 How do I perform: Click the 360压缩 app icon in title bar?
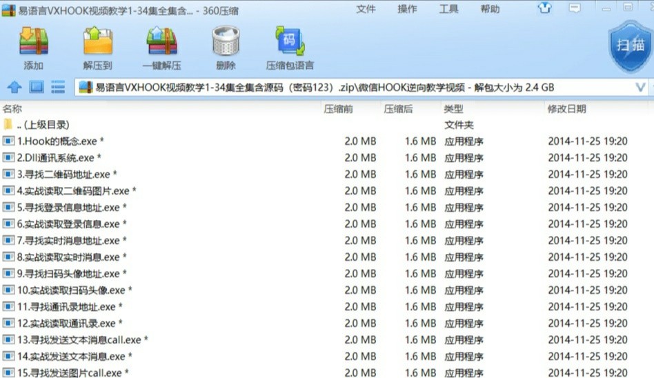[8, 10]
